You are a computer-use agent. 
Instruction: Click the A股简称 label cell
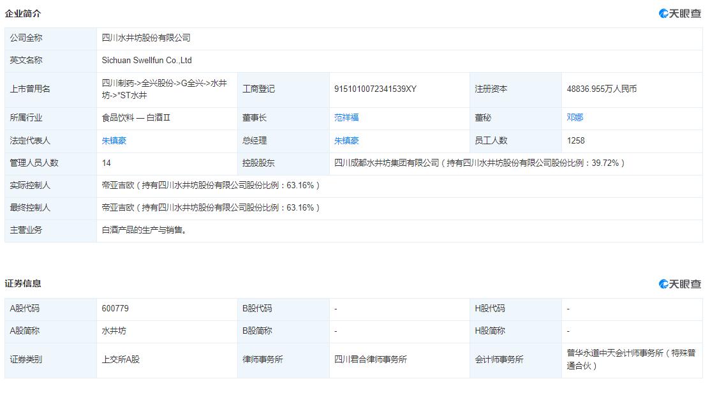[51, 331]
